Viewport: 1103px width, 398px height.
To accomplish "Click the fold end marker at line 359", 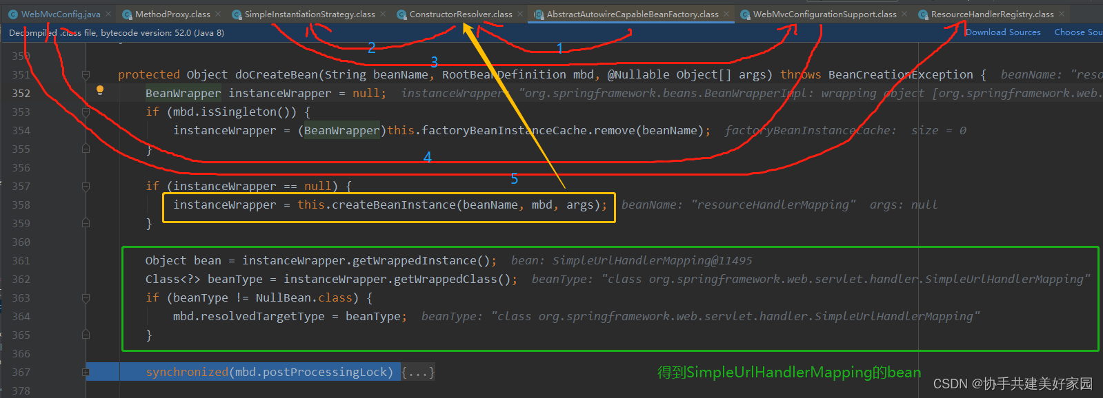I will click(86, 223).
